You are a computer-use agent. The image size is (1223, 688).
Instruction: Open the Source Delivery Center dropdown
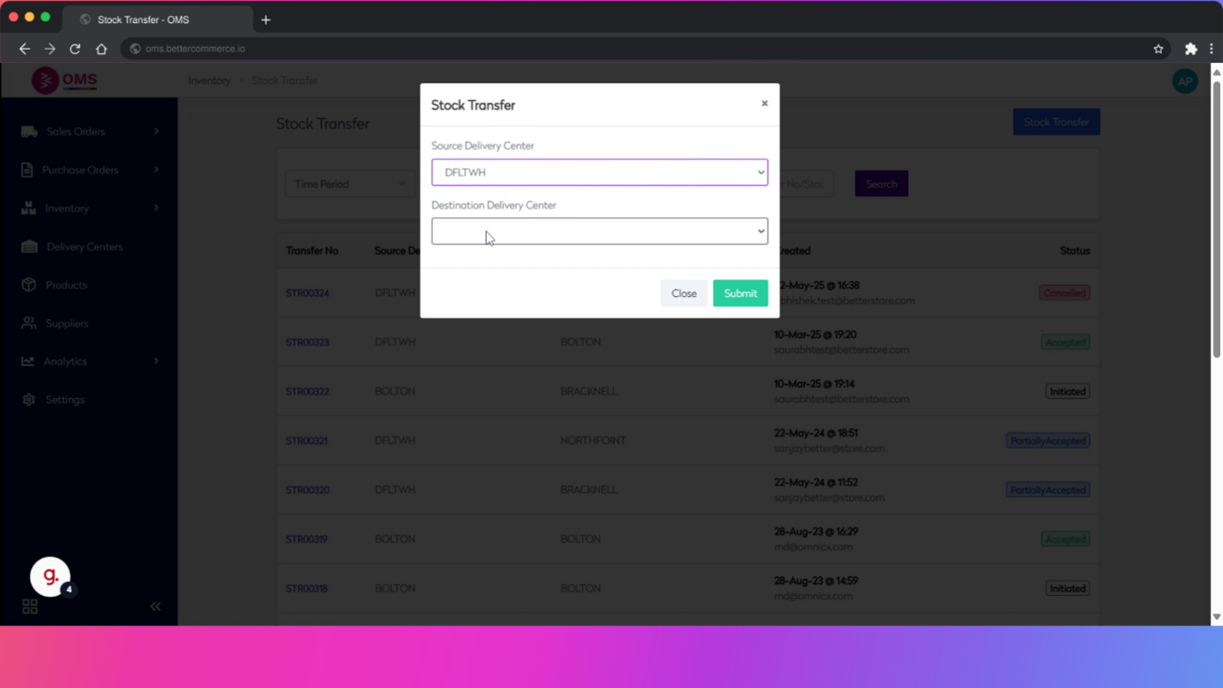point(600,172)
